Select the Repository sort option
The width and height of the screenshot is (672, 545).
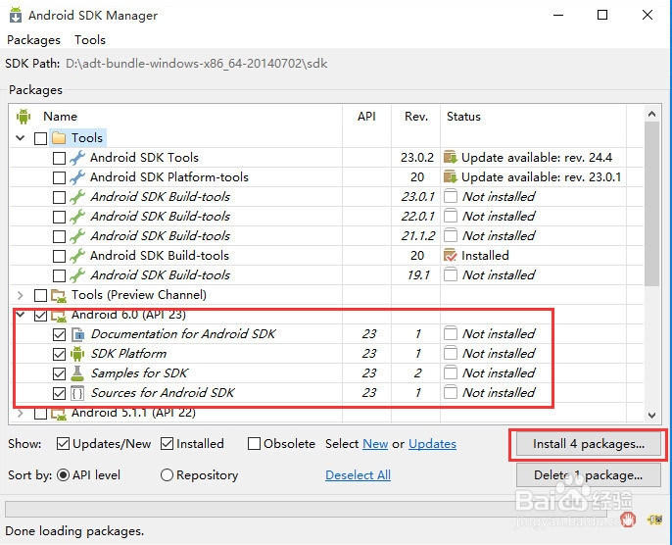[x=167, y=475]
